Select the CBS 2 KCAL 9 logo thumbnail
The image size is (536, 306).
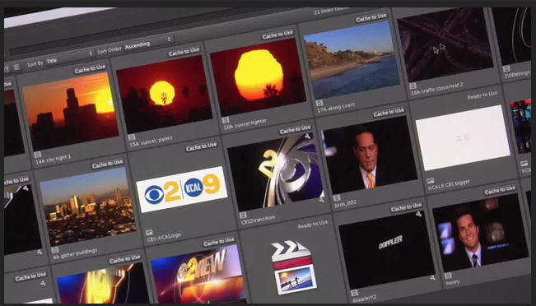coord(182,189)
